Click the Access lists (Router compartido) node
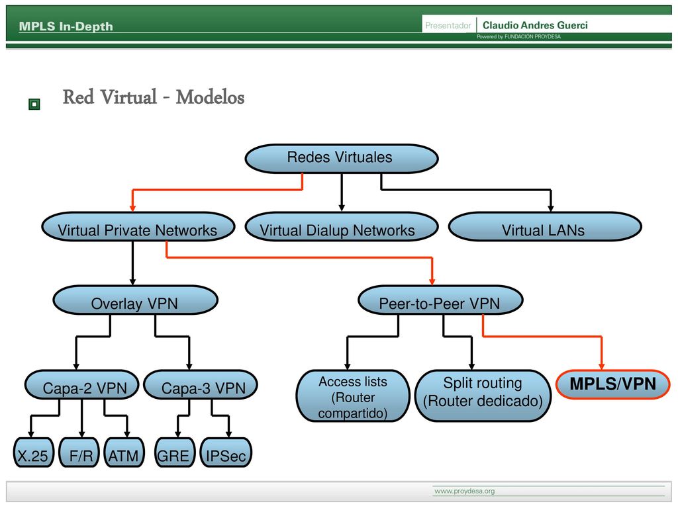 [x=353, y=396]
